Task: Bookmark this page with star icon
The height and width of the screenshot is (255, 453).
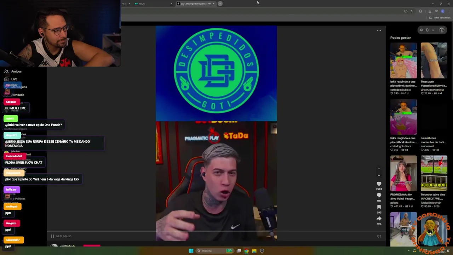Action: (x=411, y=11)
